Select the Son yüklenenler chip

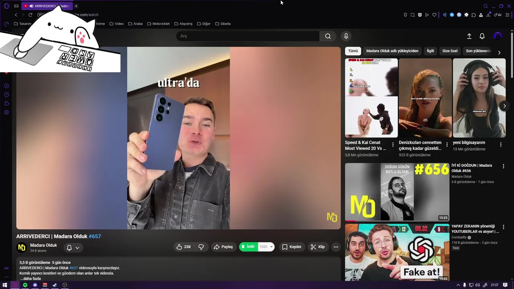pyautogui.click(x=478, y=51)
